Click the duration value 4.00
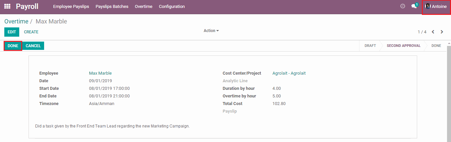Viewport: 451px width, 142px height. pos(277,89)
